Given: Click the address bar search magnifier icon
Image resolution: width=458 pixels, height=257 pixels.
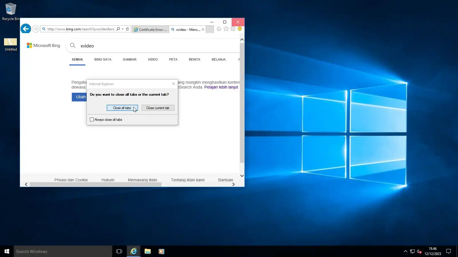Looking at the screenshot, I should [118, 29].
